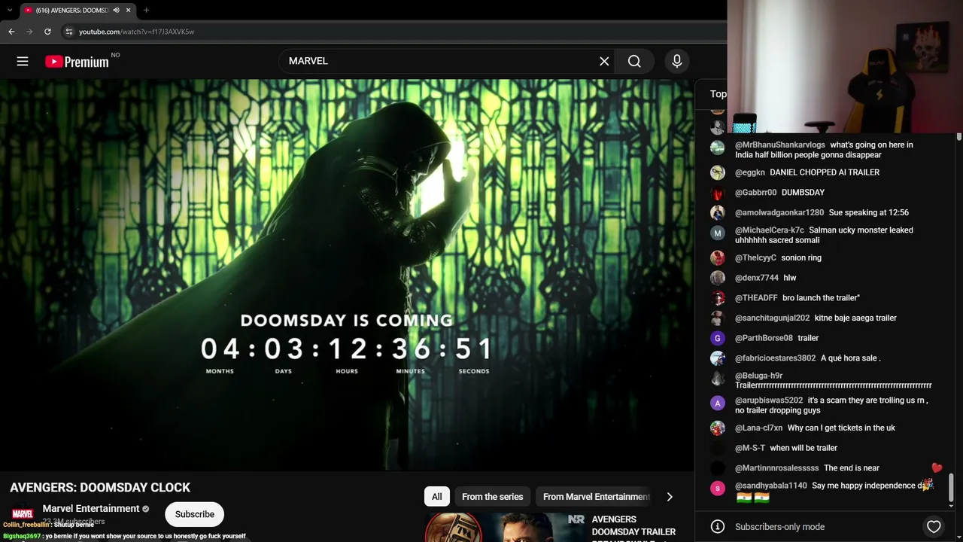
Task: Click @fabricioestares3802 username in chat
Action: pyautogui.click(x=776, y=358)
